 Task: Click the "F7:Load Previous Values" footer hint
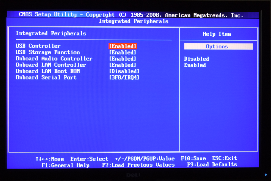[138, 165]
